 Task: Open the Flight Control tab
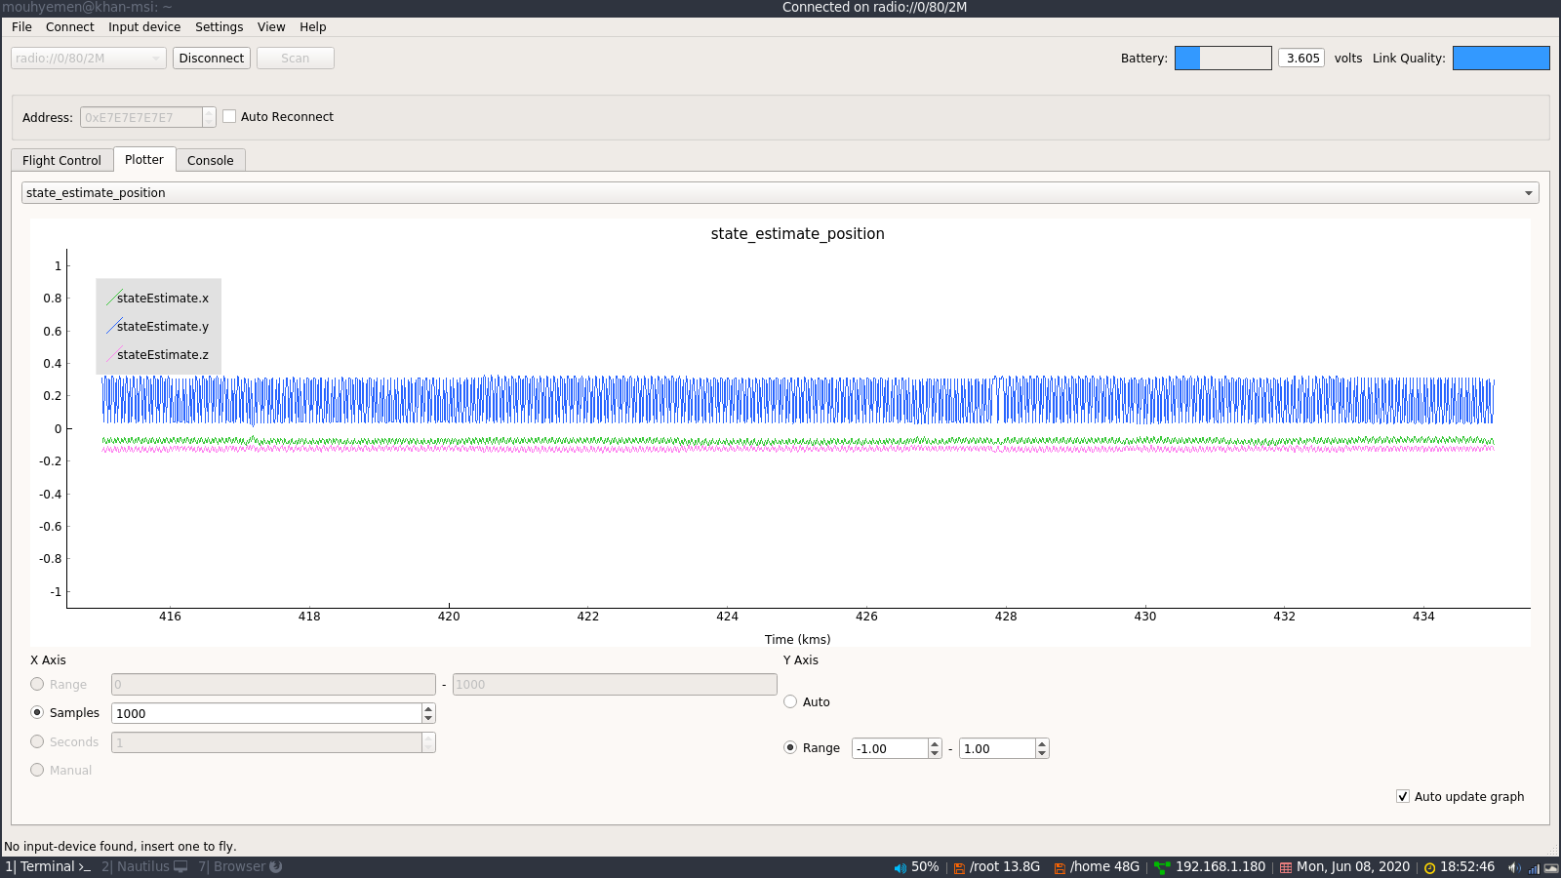pos(61,160)
